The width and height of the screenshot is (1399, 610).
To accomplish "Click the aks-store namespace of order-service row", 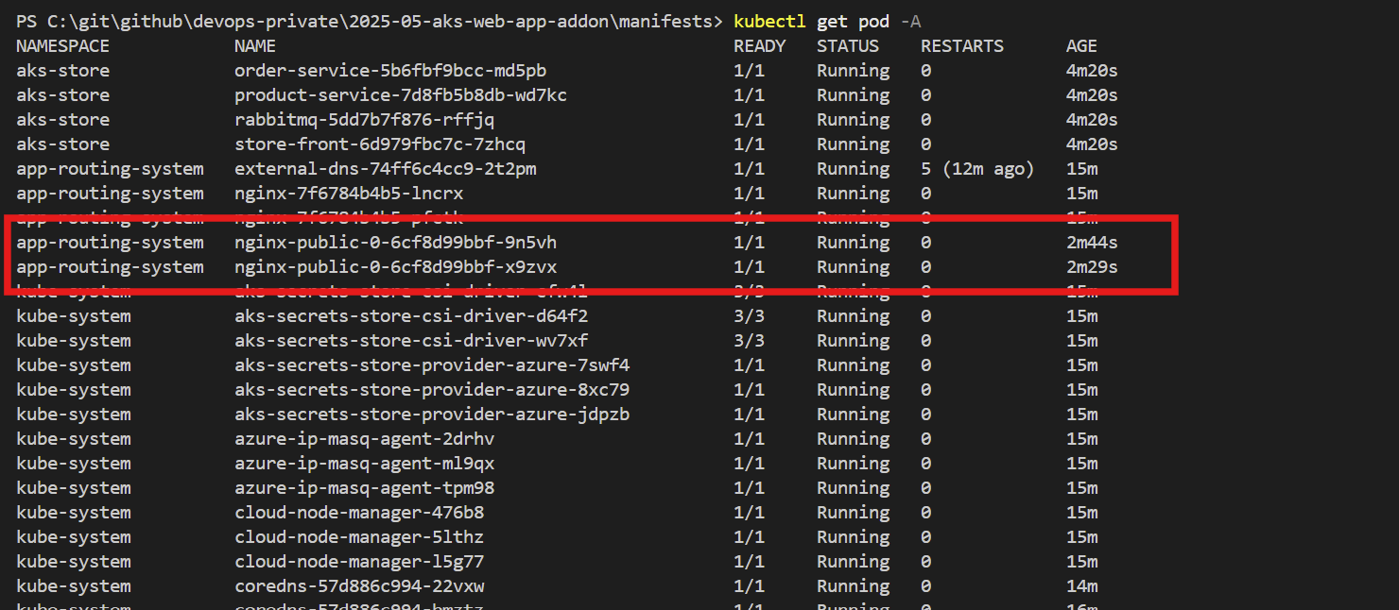I will click(62, 71).
